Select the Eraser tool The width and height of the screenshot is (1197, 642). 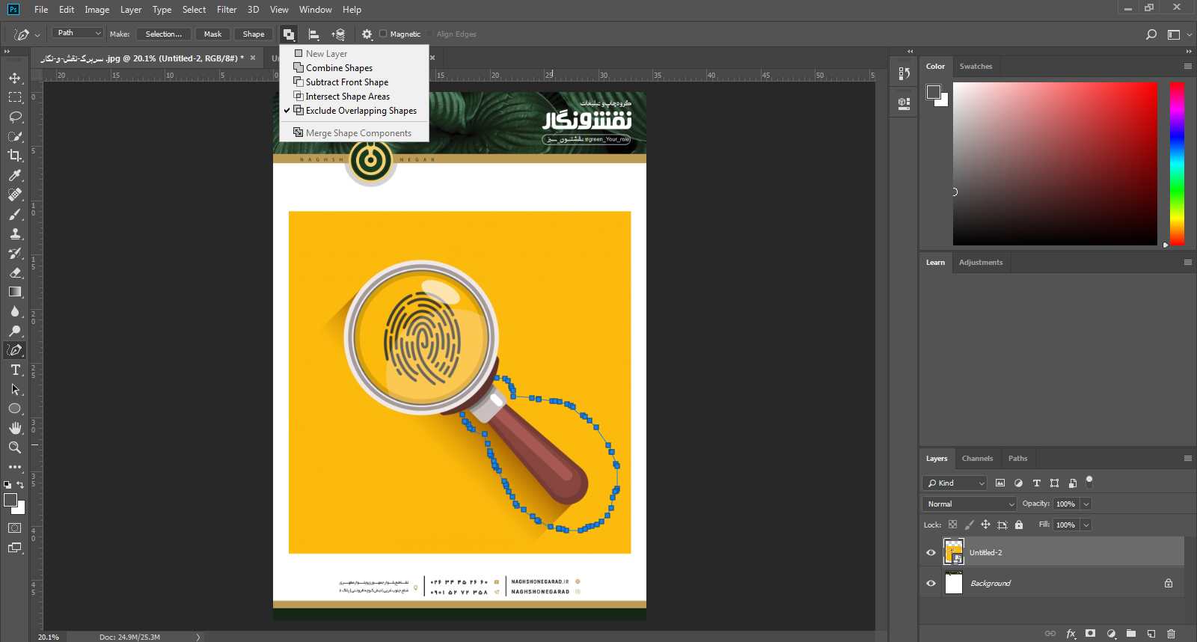[15, 272]
